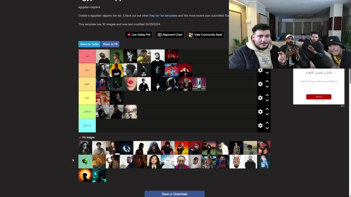The image size is (351, 197).
Task: Pick the white hooded masked figure image
Action: pos(168,162)
